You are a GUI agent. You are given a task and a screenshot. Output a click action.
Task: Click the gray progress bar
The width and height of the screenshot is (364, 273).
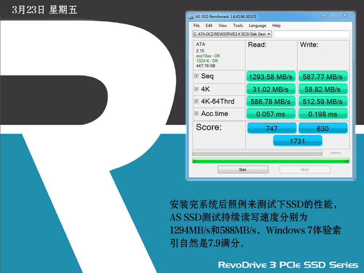[x=257, y=153]
